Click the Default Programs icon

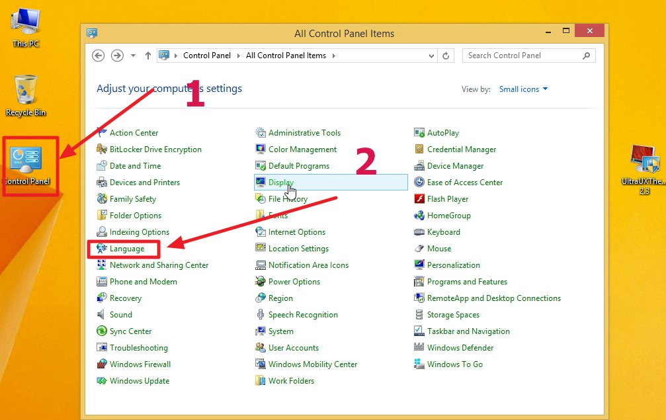click(x=261, y=165)
